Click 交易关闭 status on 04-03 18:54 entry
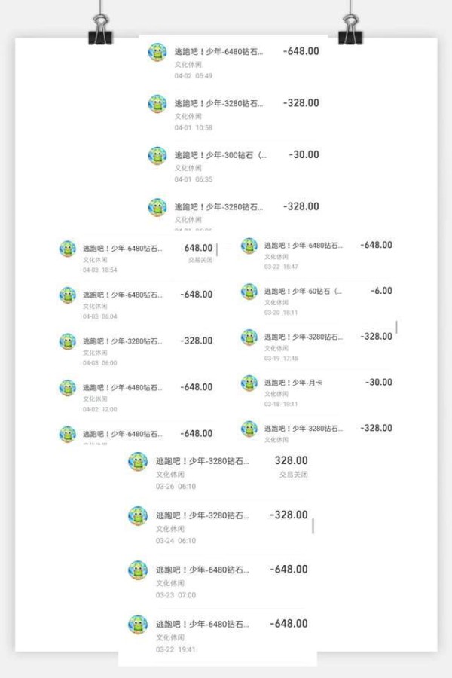Screen dimensions: 452x678 [x=201, y=260]
